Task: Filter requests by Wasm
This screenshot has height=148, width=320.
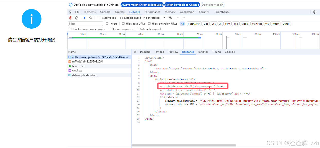Action: pyautogui.click(x=276, y=24)
